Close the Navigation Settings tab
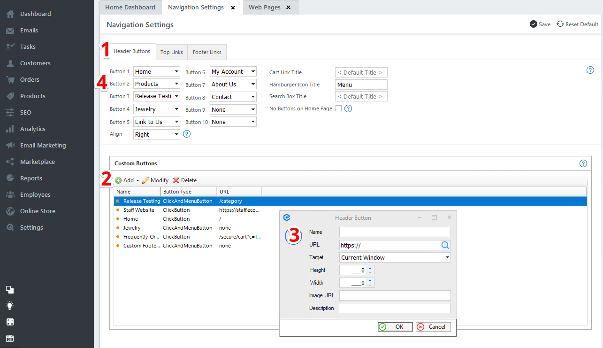 233,8
